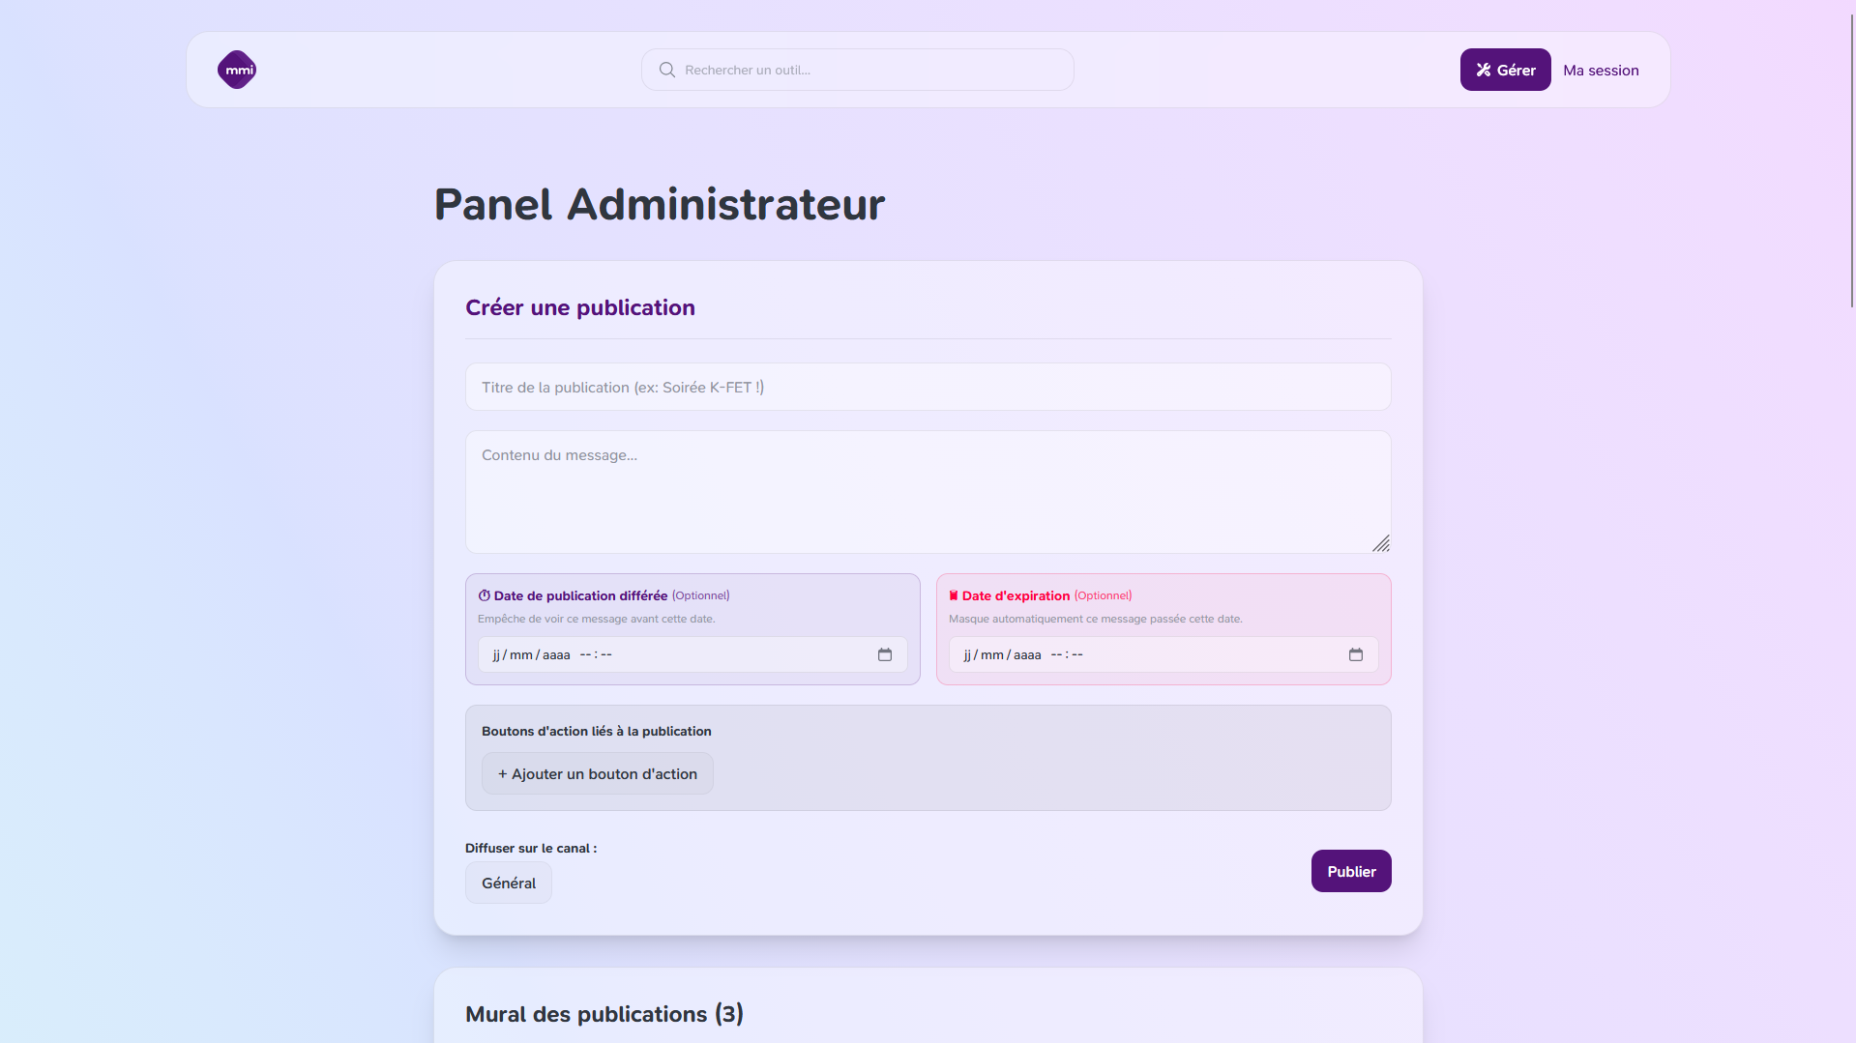Click the deferred publication date-time field

677,654
